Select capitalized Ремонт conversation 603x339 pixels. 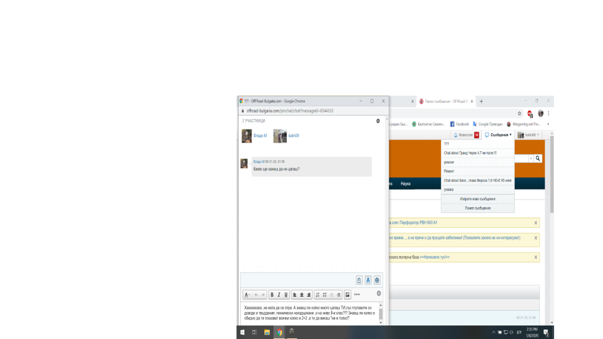point(478,171)
